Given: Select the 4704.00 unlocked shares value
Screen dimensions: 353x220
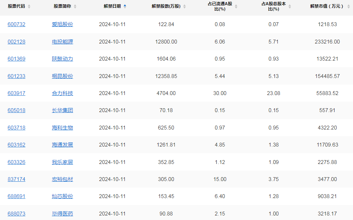Looking at the screenshot, I should coord(166,93).
